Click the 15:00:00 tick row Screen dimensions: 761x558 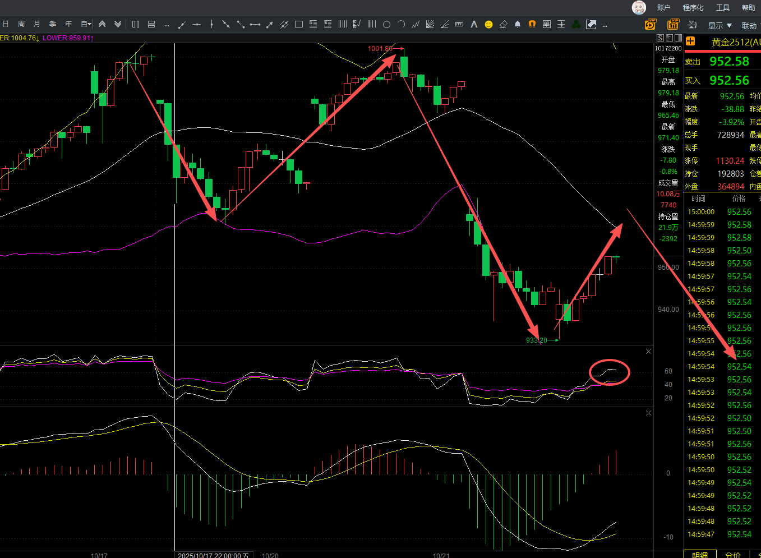click(722, 212)
